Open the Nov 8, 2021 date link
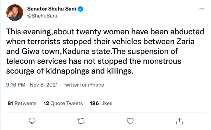Viewport: 211px width, 130px height. pos(44,85)
